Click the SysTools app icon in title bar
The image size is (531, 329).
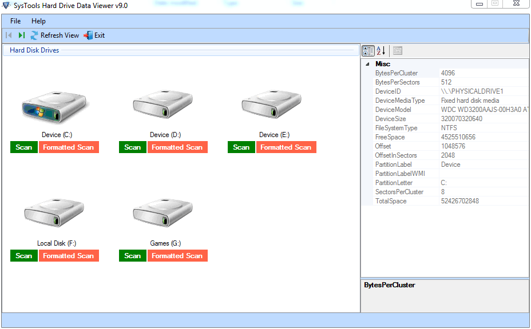tap(6, 5)
